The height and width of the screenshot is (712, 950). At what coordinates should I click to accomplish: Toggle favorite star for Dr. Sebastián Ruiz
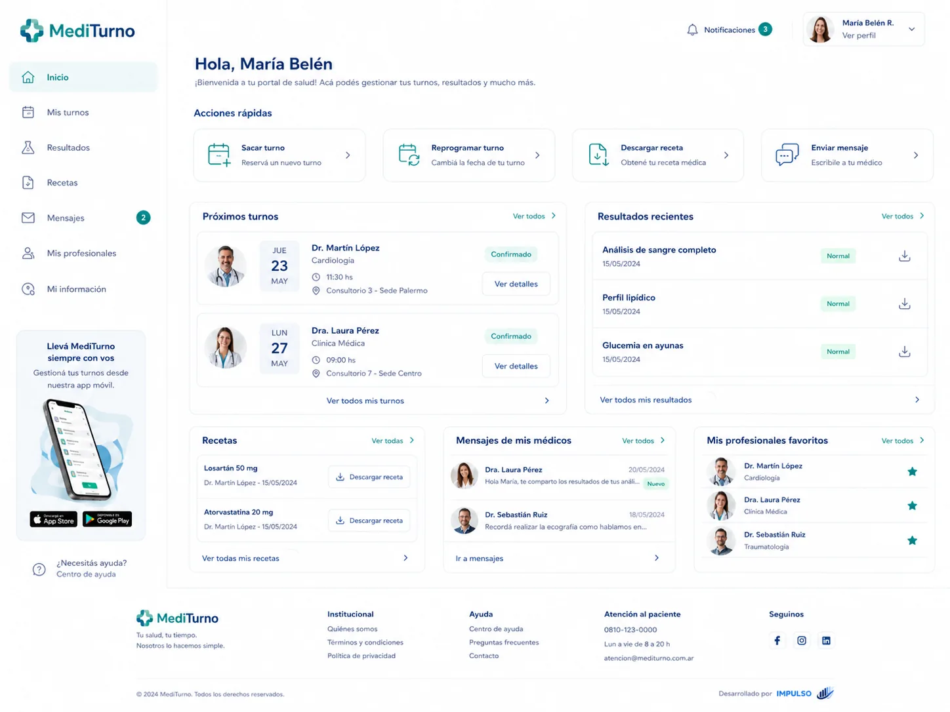pyautogui.click(x=912, y=540)
